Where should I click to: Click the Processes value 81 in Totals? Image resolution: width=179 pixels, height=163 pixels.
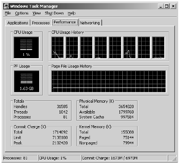tap(65, 117)
